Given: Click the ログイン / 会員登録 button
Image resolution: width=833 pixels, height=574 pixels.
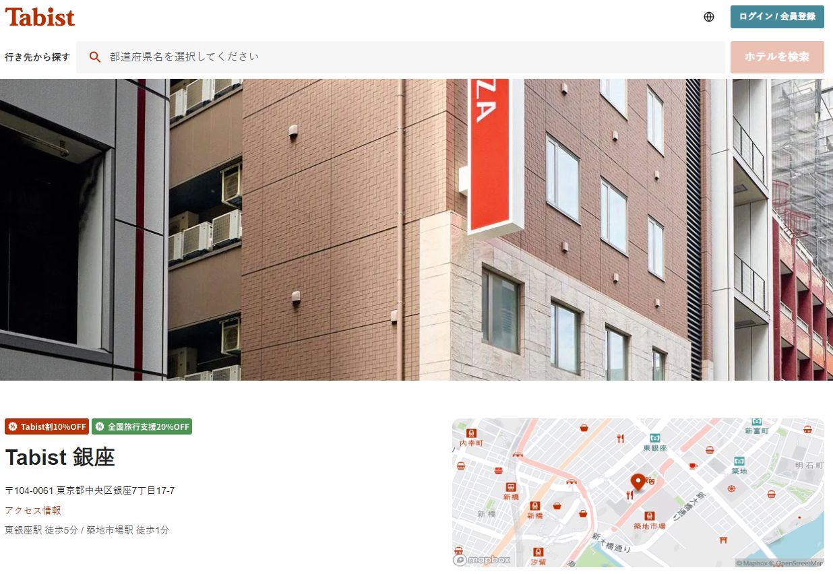Looking at the screenshot, I should [777, 17].
